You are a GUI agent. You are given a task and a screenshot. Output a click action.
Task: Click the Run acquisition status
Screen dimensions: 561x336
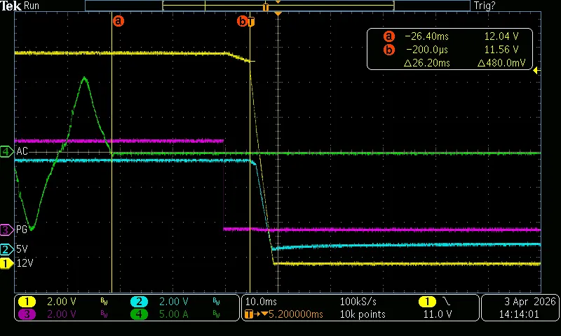(32, 6)
